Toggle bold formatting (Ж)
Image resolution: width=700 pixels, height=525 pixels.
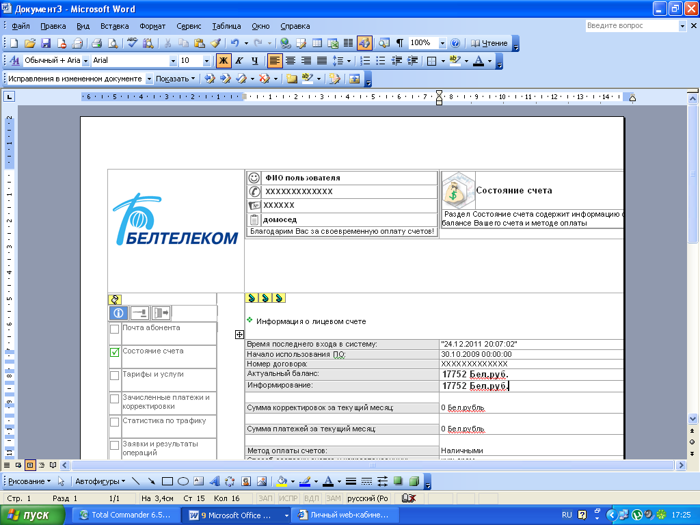pyautogui.click(x=224, y=61)
